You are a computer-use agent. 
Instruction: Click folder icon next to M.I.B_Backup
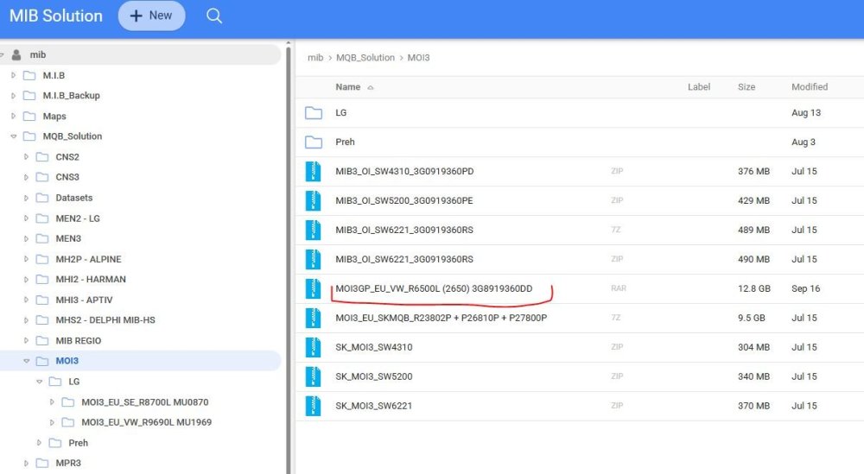pos(29,96)
